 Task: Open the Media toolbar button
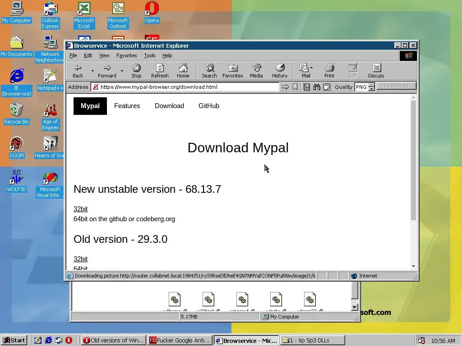click(256, 71)
